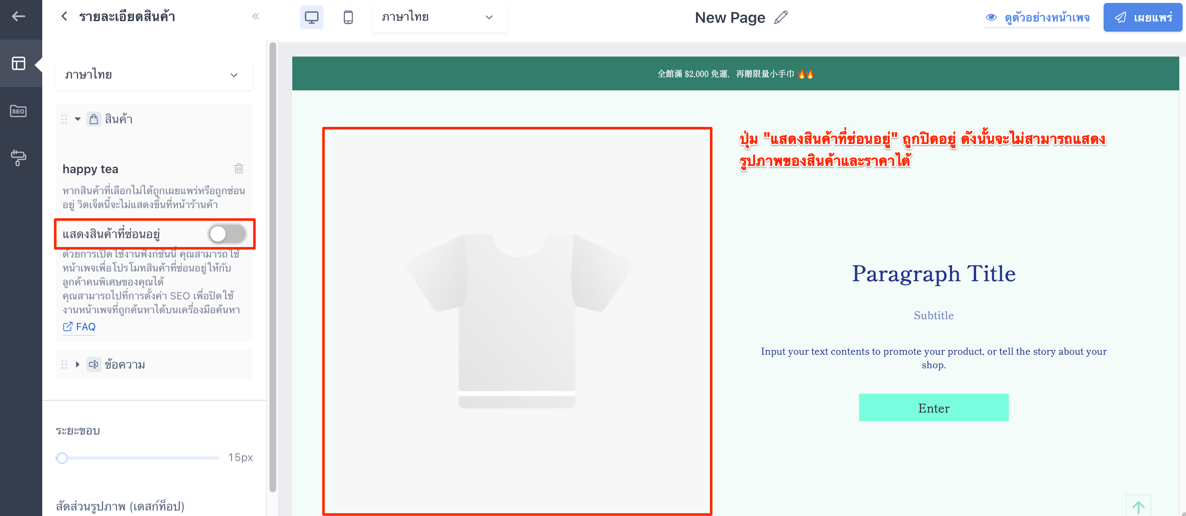Image resolution: width=1186 pixels, height=516 pixels.
Task: Open the SEO settings icon
Action: 19,111
